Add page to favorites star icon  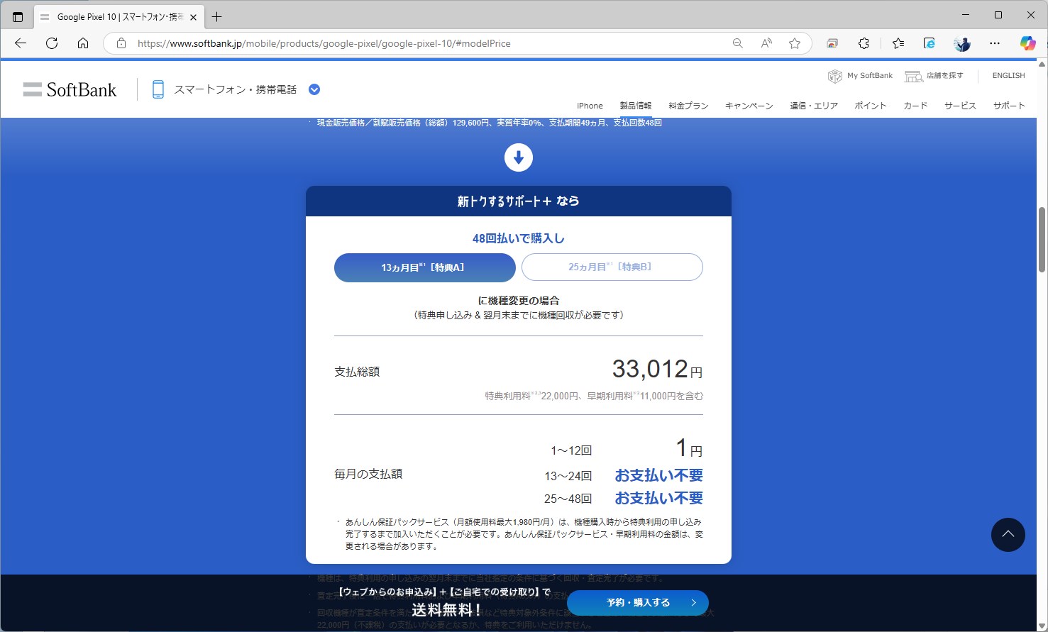pos(795,43)
